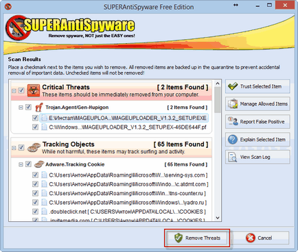Toggle checkbox for serving-sys.com cookie entry
This screenshot has width=298, height=252.
(x=35, y=175)
